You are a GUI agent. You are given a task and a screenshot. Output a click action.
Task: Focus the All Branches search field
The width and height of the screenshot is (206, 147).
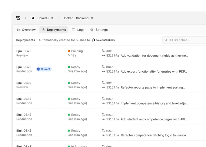click(x=184, y=40)
